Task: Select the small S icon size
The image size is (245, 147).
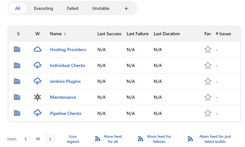Action: pos(26,139)
